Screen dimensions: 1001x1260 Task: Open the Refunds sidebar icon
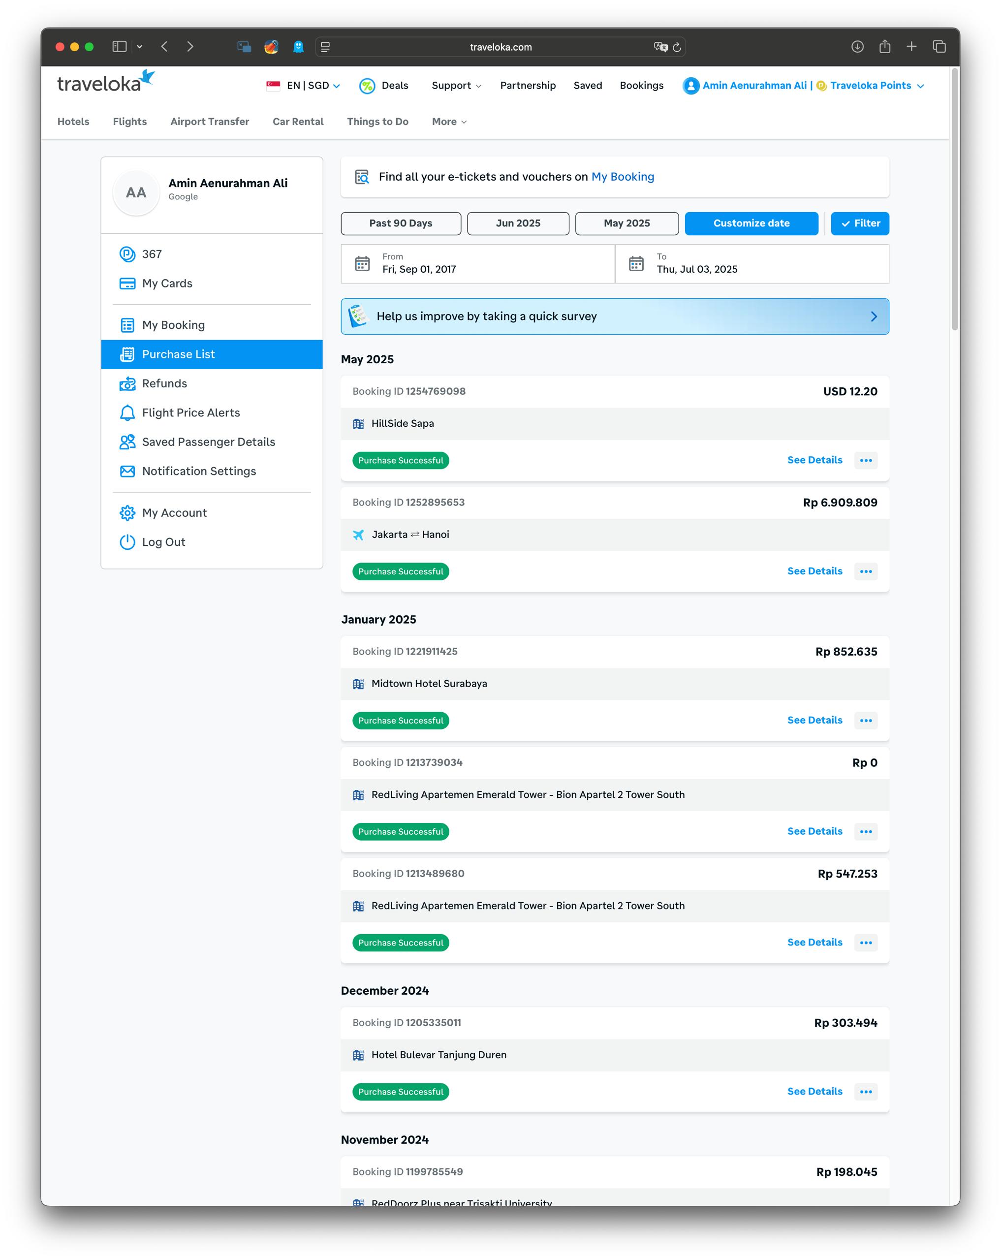127,383
